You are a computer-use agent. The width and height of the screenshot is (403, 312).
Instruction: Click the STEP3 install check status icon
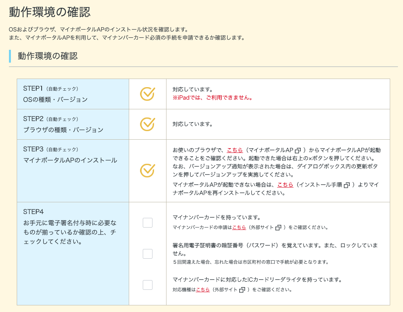[x=147, y=171]
